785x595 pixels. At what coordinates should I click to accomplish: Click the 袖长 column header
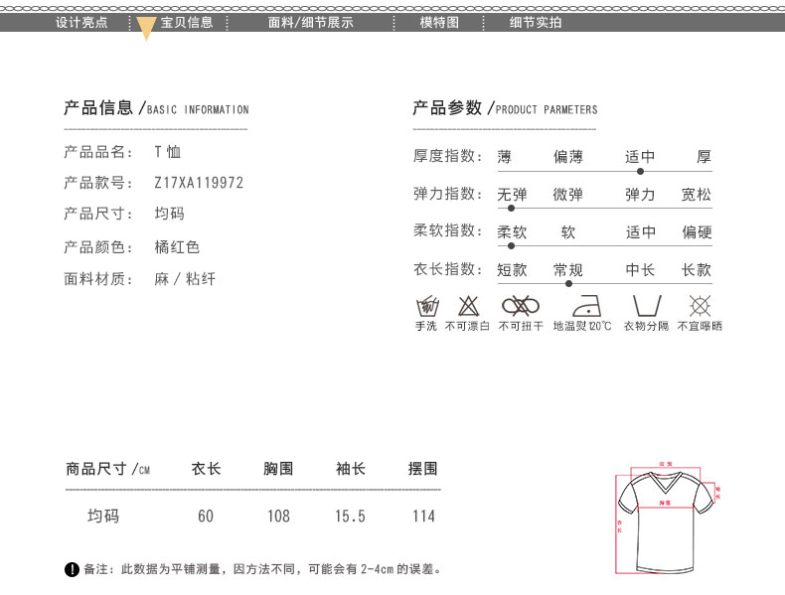pyautogui.click(x=351, y=469)
